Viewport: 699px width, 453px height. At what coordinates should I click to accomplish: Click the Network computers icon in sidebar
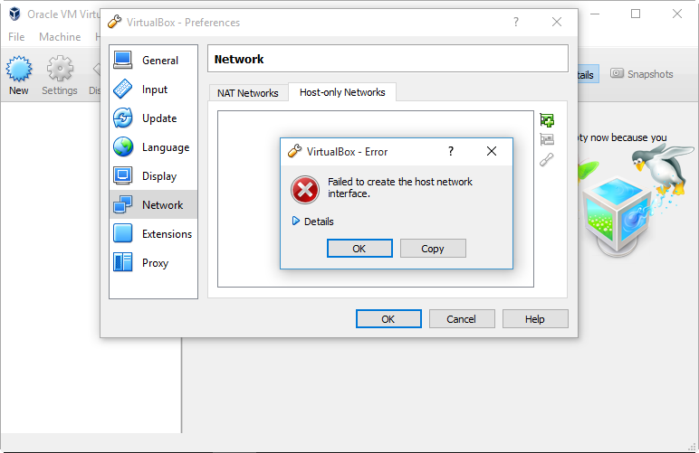coord(122,204)
